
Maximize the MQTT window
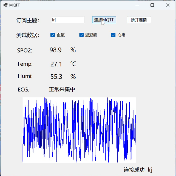coord(152,5)
